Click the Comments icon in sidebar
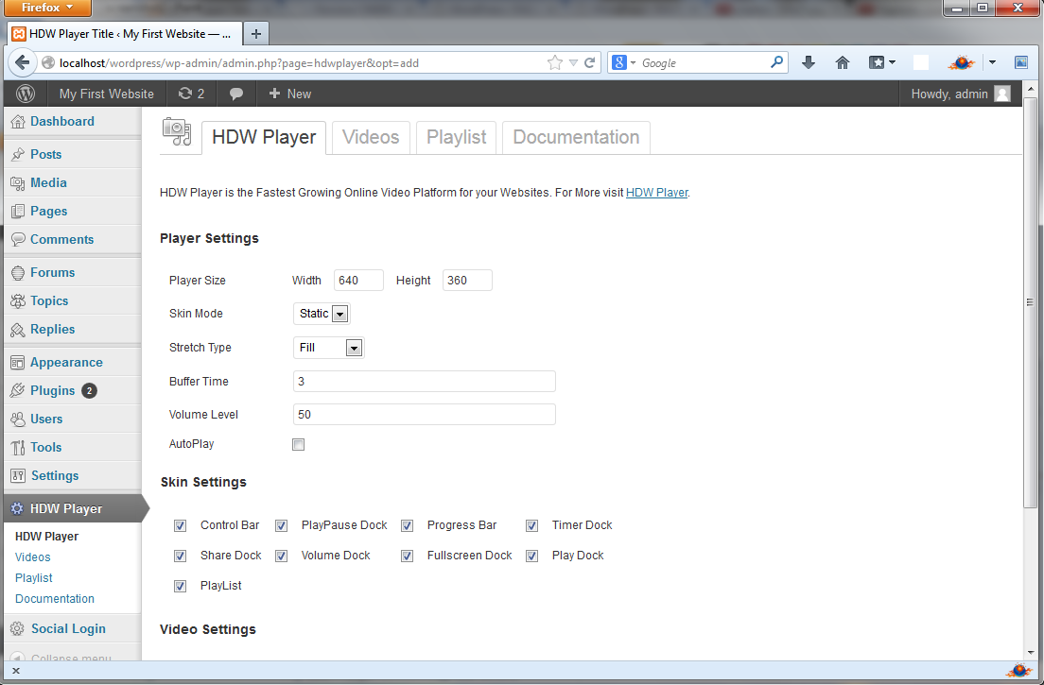1044x685 pixels. coord(18,239)
